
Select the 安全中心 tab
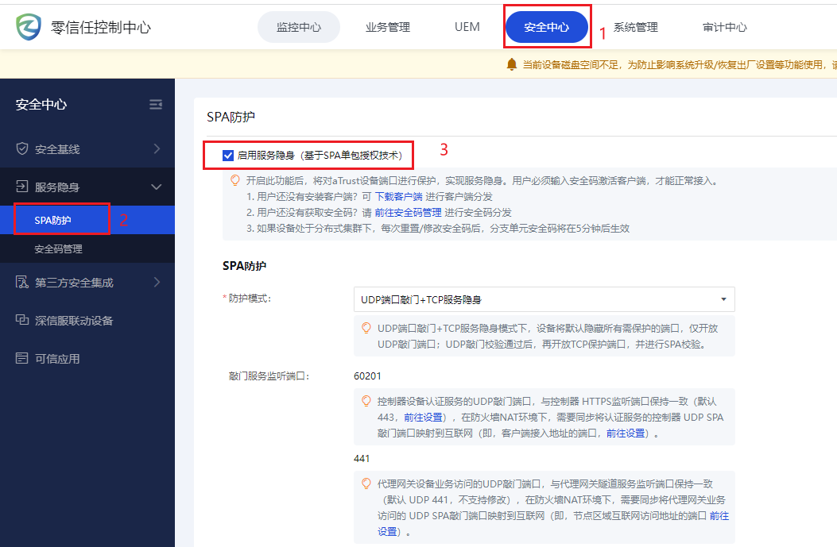point(547,27)
